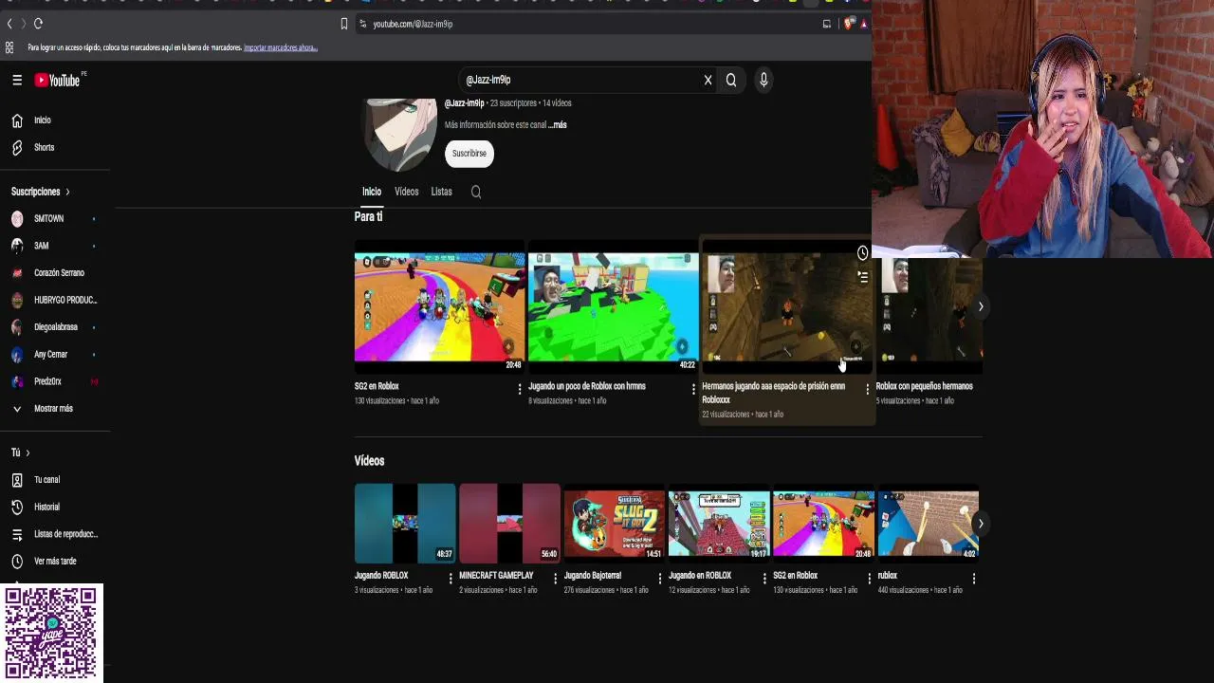This screenshot has width=1214, height=683.
Task: Open options menu for Para ti 'SG2 en Roblox'
Action: (x=519, y=389)
